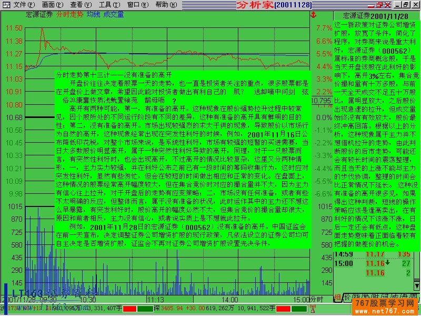This screenshot has height=316, width=421.
Task: Open the 窗口(W) menu
Action: 138,5
